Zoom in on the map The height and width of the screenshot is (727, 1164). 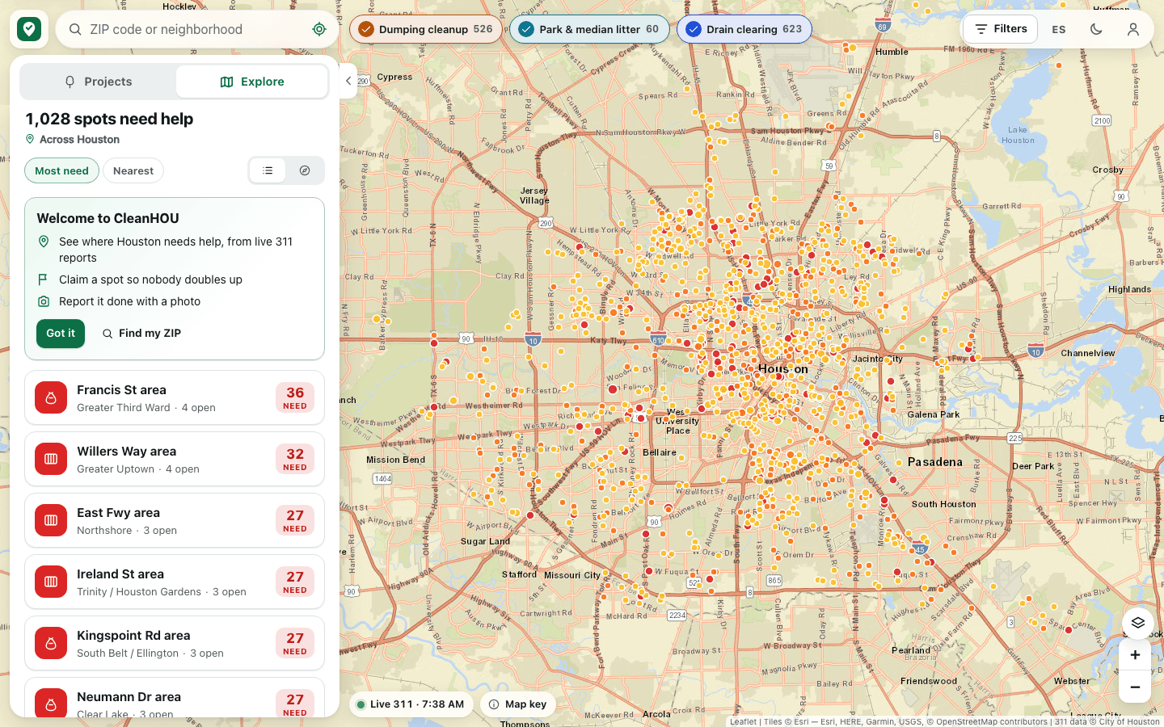click(1135, 655)
